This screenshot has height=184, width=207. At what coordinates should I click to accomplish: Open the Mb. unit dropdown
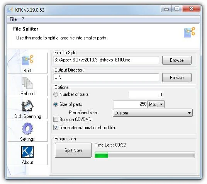(x=156, y=104)
